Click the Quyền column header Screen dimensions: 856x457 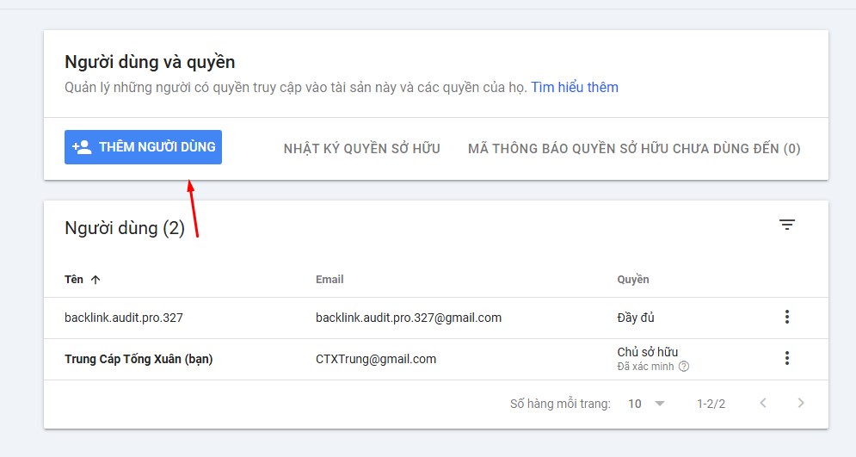(632, 280)
